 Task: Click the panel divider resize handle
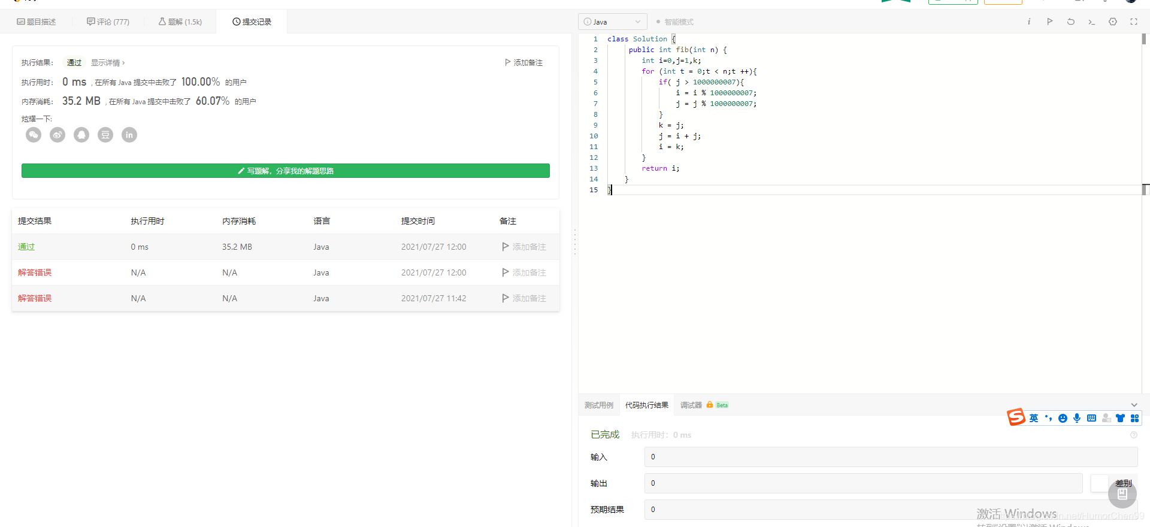[575, 241]
